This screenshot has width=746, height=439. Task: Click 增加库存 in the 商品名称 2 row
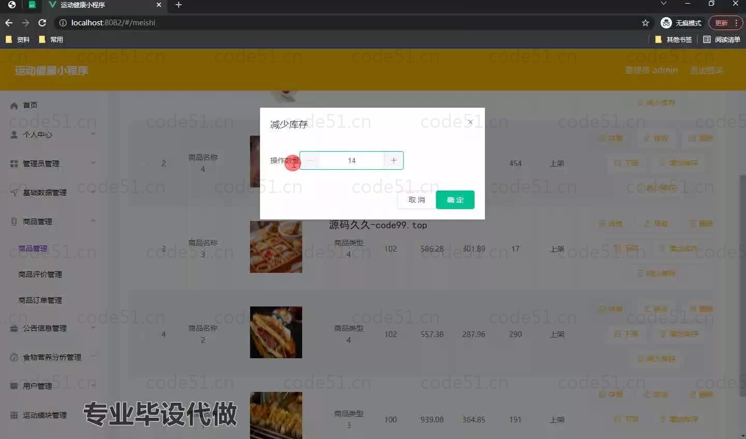click(x=679, y=334)
